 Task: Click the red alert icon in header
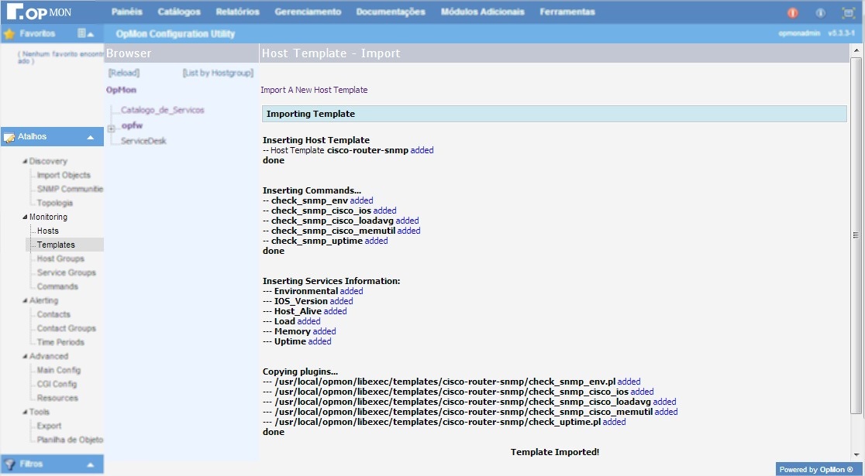pos(792,12)
